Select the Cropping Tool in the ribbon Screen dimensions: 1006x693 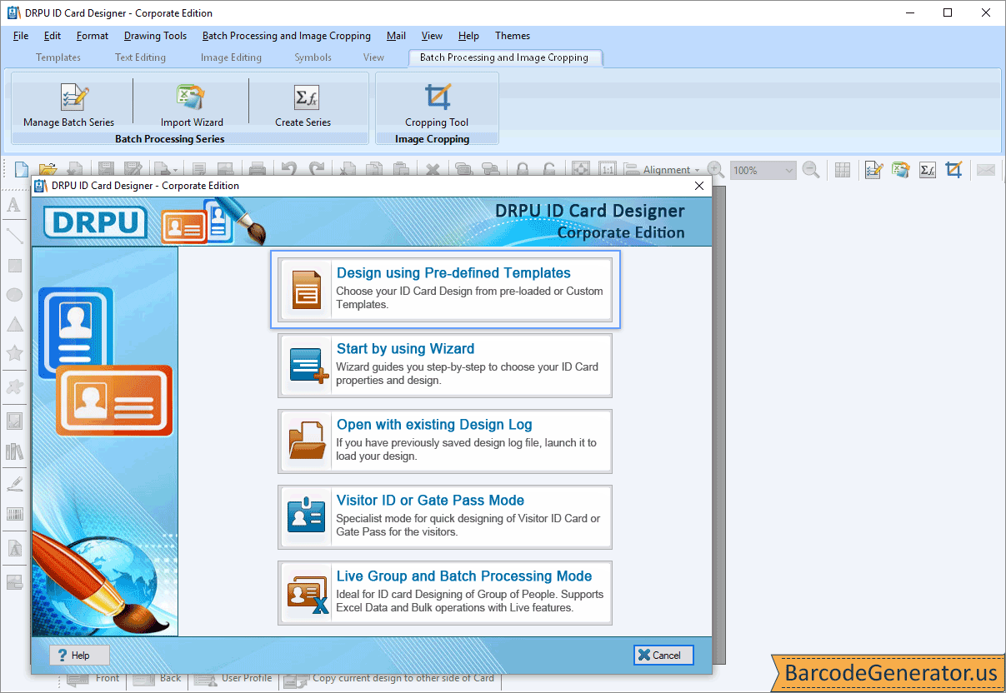coord(437,105)
